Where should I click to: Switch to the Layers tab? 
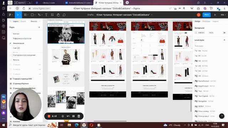[16, 21]
